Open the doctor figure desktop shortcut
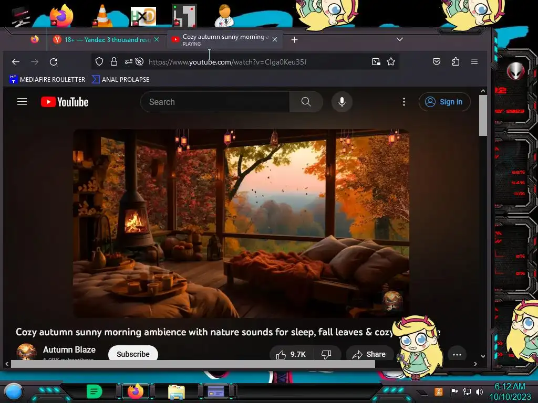This screenshot has width=538, height=403. (224, 16)
